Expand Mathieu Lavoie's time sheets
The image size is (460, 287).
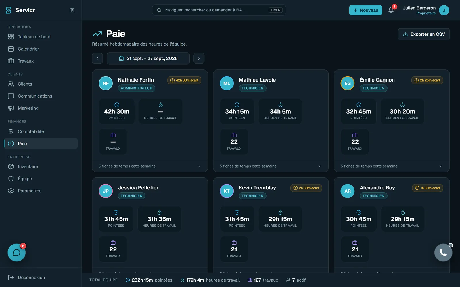tap(271, 166)
